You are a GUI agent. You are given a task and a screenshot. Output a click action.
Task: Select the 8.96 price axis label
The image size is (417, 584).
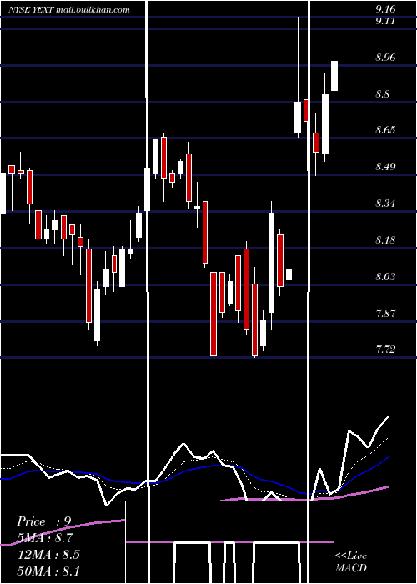coord(385,58)
